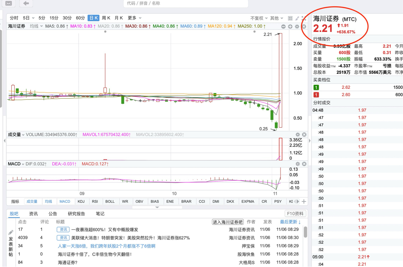Enable the EXPMA indicator
The image size is (403, 267).
point(248,202)
